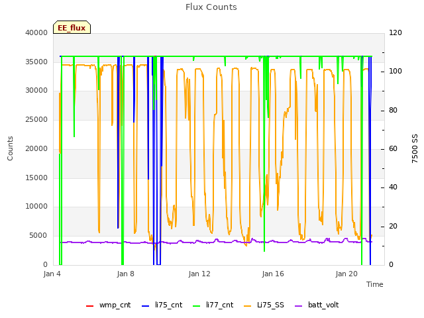This screenshot has width=424, height=318.
Task: Click the 100 right-axis value
Action: click(x=396, y=72)
